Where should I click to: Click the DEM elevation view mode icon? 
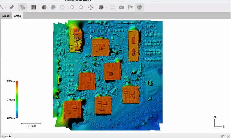tap(34, 7)
